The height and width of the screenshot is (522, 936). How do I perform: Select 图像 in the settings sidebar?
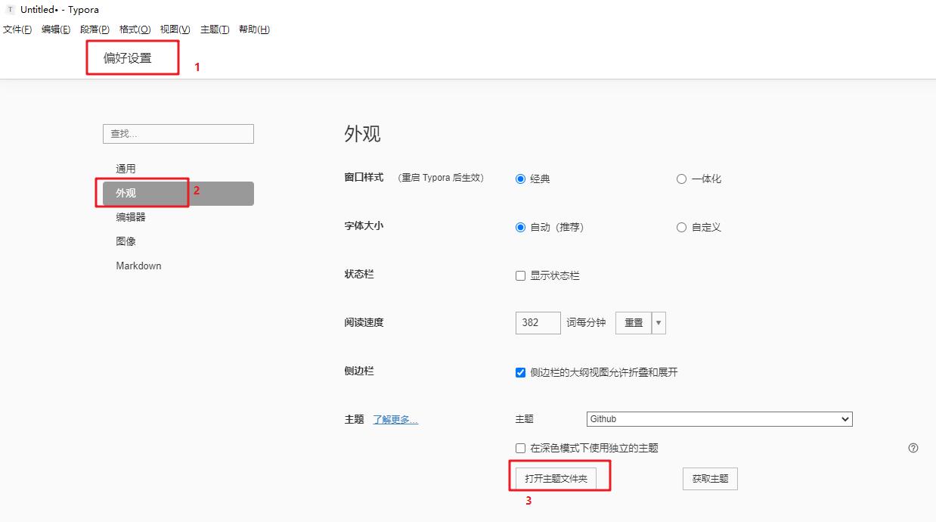(x=178, y=241)
